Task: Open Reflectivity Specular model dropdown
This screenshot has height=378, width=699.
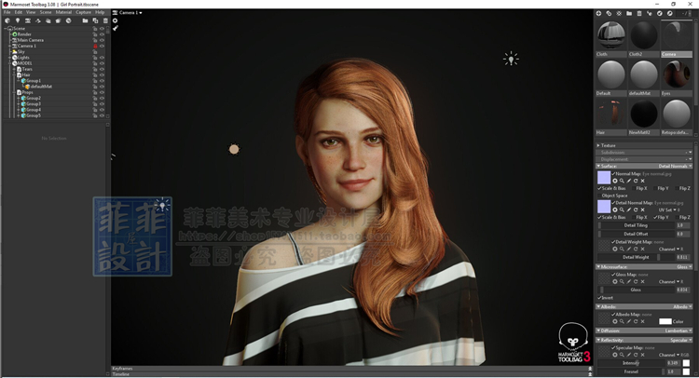Action: click(680, 340)
